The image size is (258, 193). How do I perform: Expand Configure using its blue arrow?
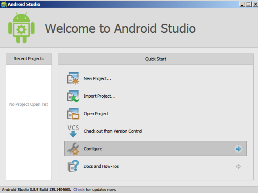[238, 149]
